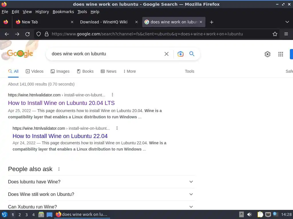Go forward one page

pyautogui.click(x=17, y=34)
